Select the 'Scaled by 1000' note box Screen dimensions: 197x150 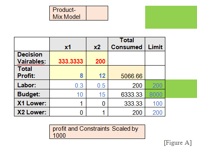pyautogui.click(x=97, y=132)
